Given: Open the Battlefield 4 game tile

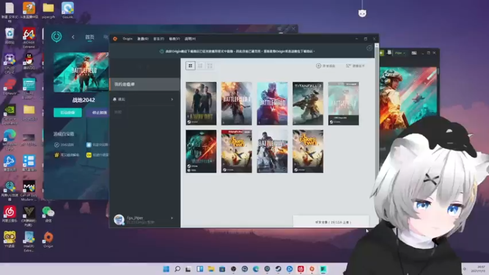Looking at the screenshot, I should coord(272,152).
